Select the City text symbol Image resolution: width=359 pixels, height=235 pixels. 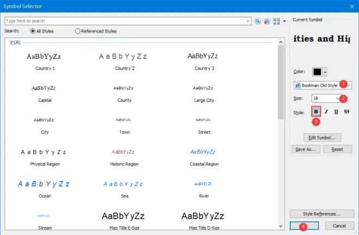[45, 126]
